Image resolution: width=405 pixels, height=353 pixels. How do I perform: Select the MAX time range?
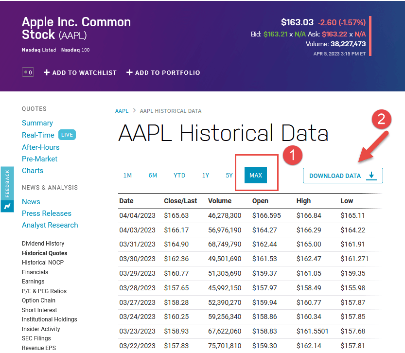tap(256, 175)
